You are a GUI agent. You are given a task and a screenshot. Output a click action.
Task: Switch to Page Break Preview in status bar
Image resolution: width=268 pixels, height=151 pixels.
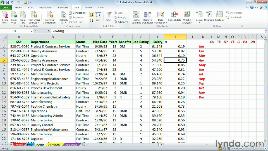(228, 148)
